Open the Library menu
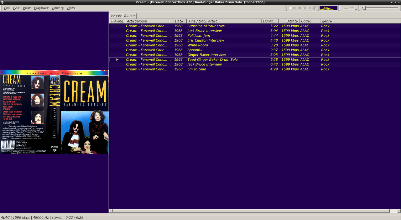401x220 pixels. click(x=58, y=8)
